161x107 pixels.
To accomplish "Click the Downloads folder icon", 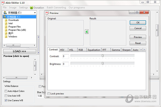I will 6,20.
